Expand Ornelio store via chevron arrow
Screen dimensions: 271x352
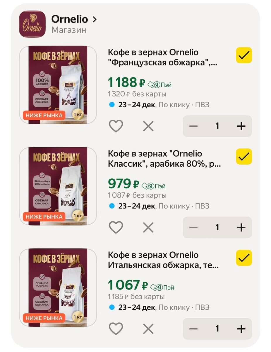click(94, 20)
